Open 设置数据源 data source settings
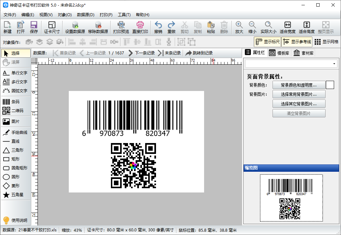This screenshot has height=235, width=341. [75, 27]
